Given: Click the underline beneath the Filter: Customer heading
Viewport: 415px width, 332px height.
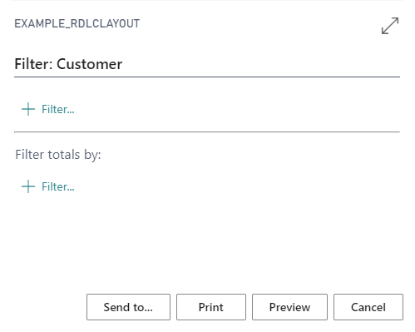Looking at the screenshot, I should (x=207, y=77).
